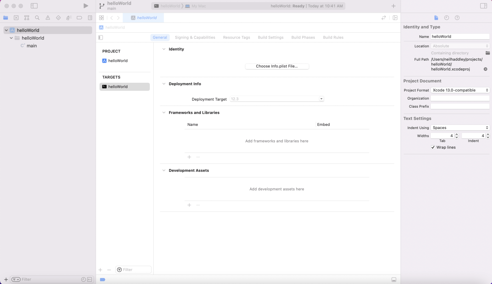Viewport: 492px width, 284px height.
Task: Collapse the Development Assets section
Action: click(164, 171)
